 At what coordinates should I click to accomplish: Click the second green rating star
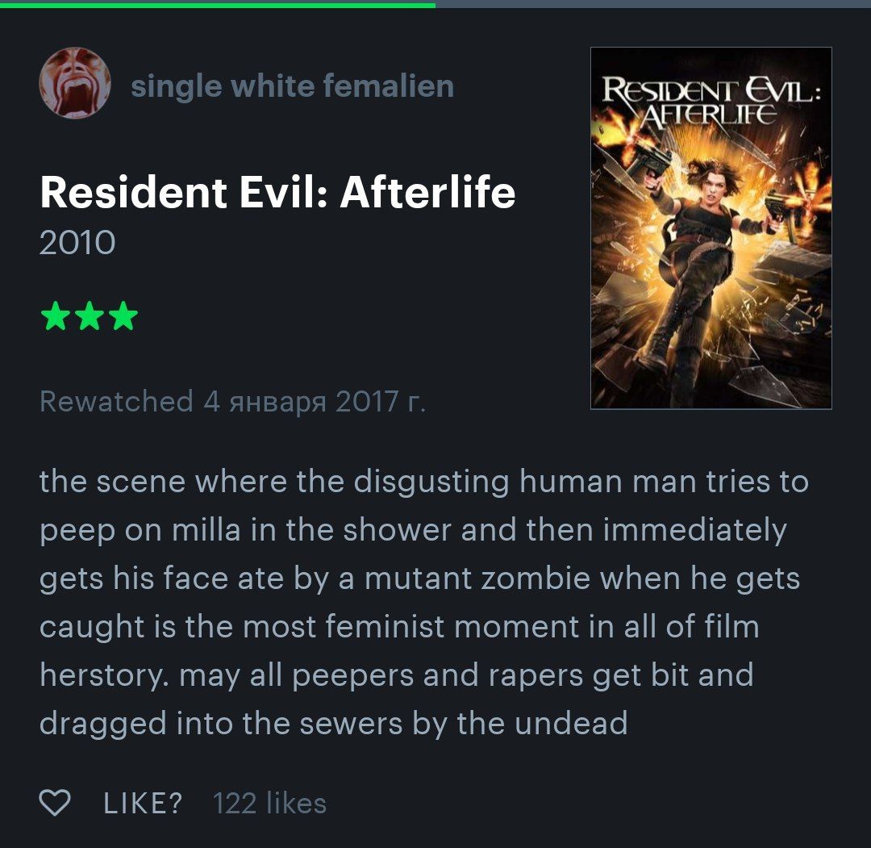pyautogui.click(x=90, y=315)
